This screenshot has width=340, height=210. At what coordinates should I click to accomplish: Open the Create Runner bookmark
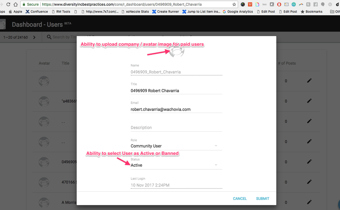pos(165,11)
